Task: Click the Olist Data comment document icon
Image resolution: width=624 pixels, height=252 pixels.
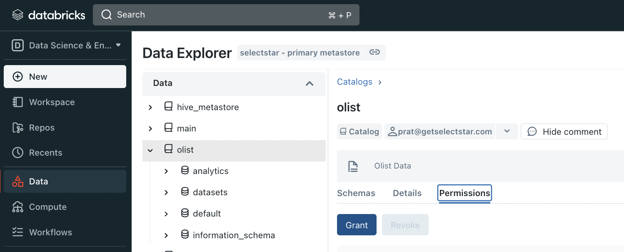Action: pyautogui.click(x=353, y=166)
